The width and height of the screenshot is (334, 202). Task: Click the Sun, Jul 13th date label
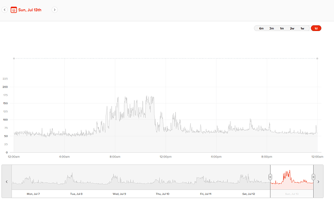pyautogui.click(x=30, y=10)
